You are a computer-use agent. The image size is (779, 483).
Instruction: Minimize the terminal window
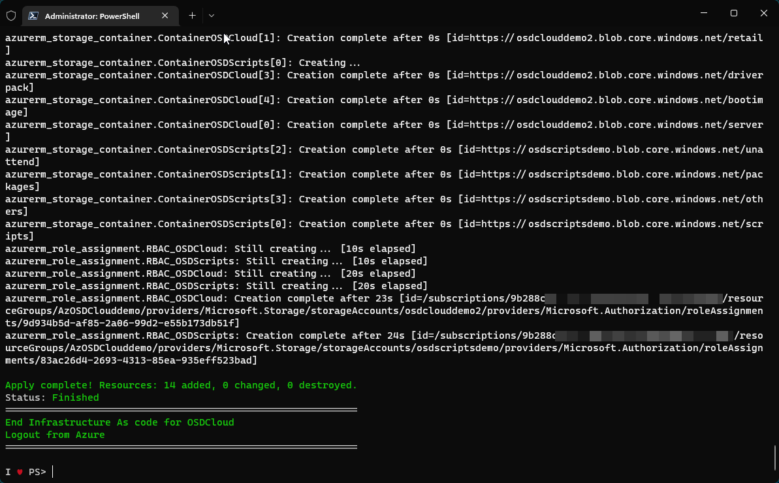703,14
